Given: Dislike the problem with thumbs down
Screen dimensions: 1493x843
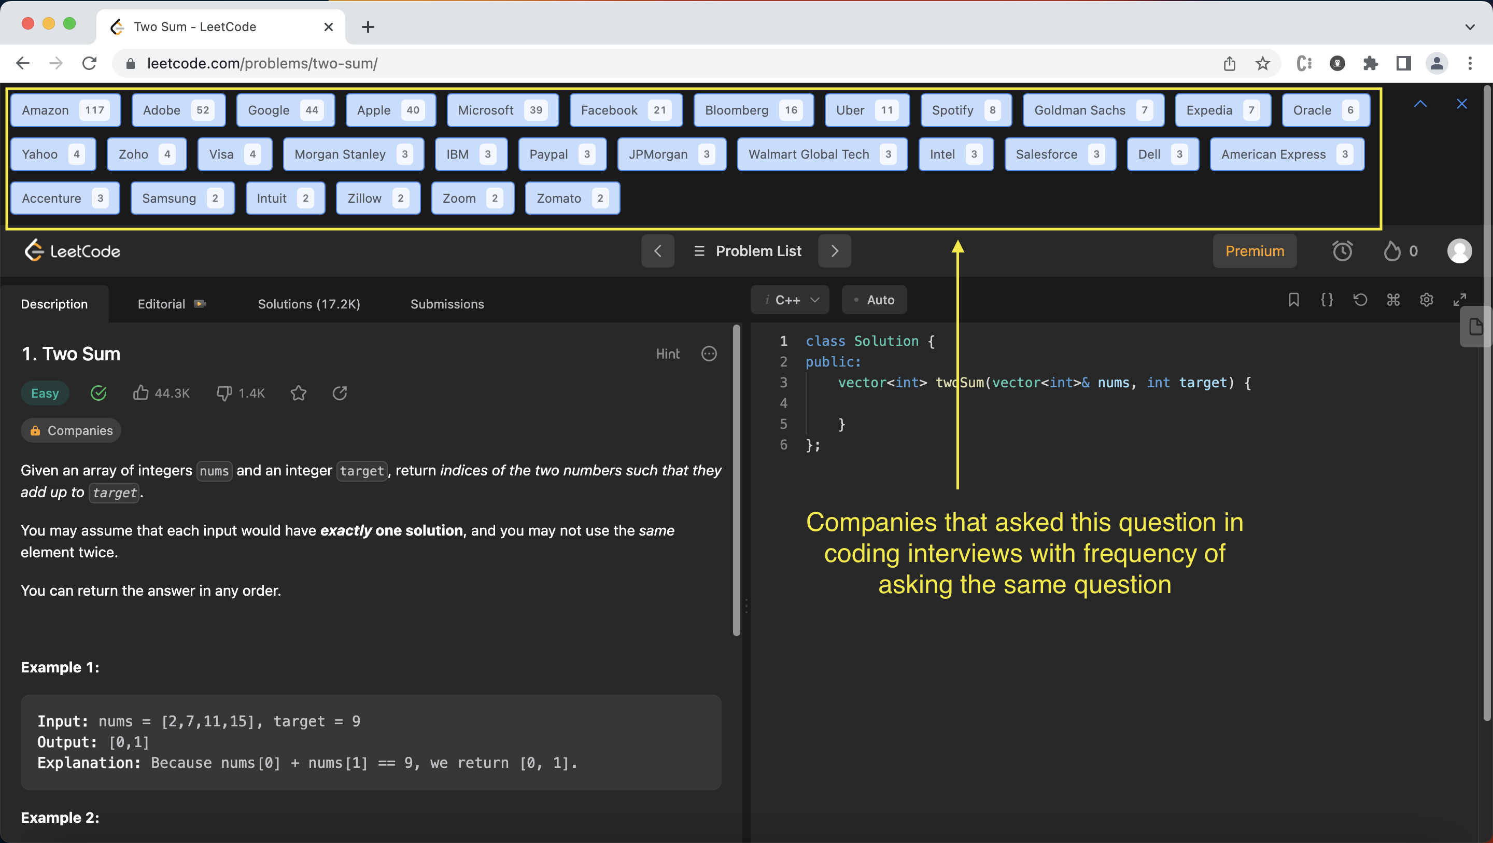Looking at the screenshot, I should click(224, 393).
